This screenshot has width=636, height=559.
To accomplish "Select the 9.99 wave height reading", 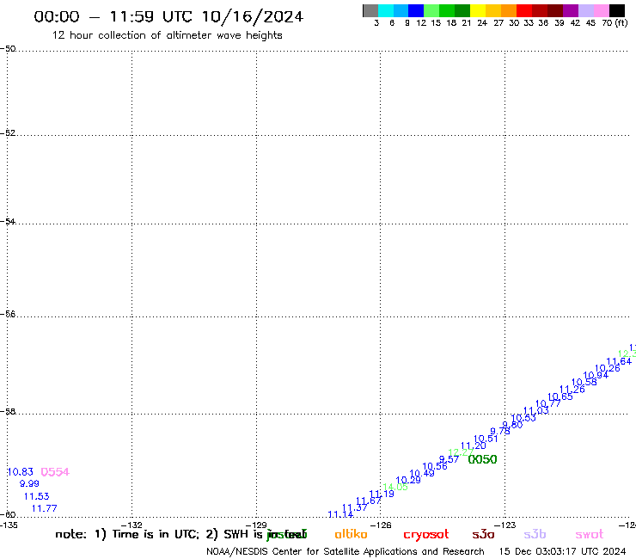I will tap(29, 483).
